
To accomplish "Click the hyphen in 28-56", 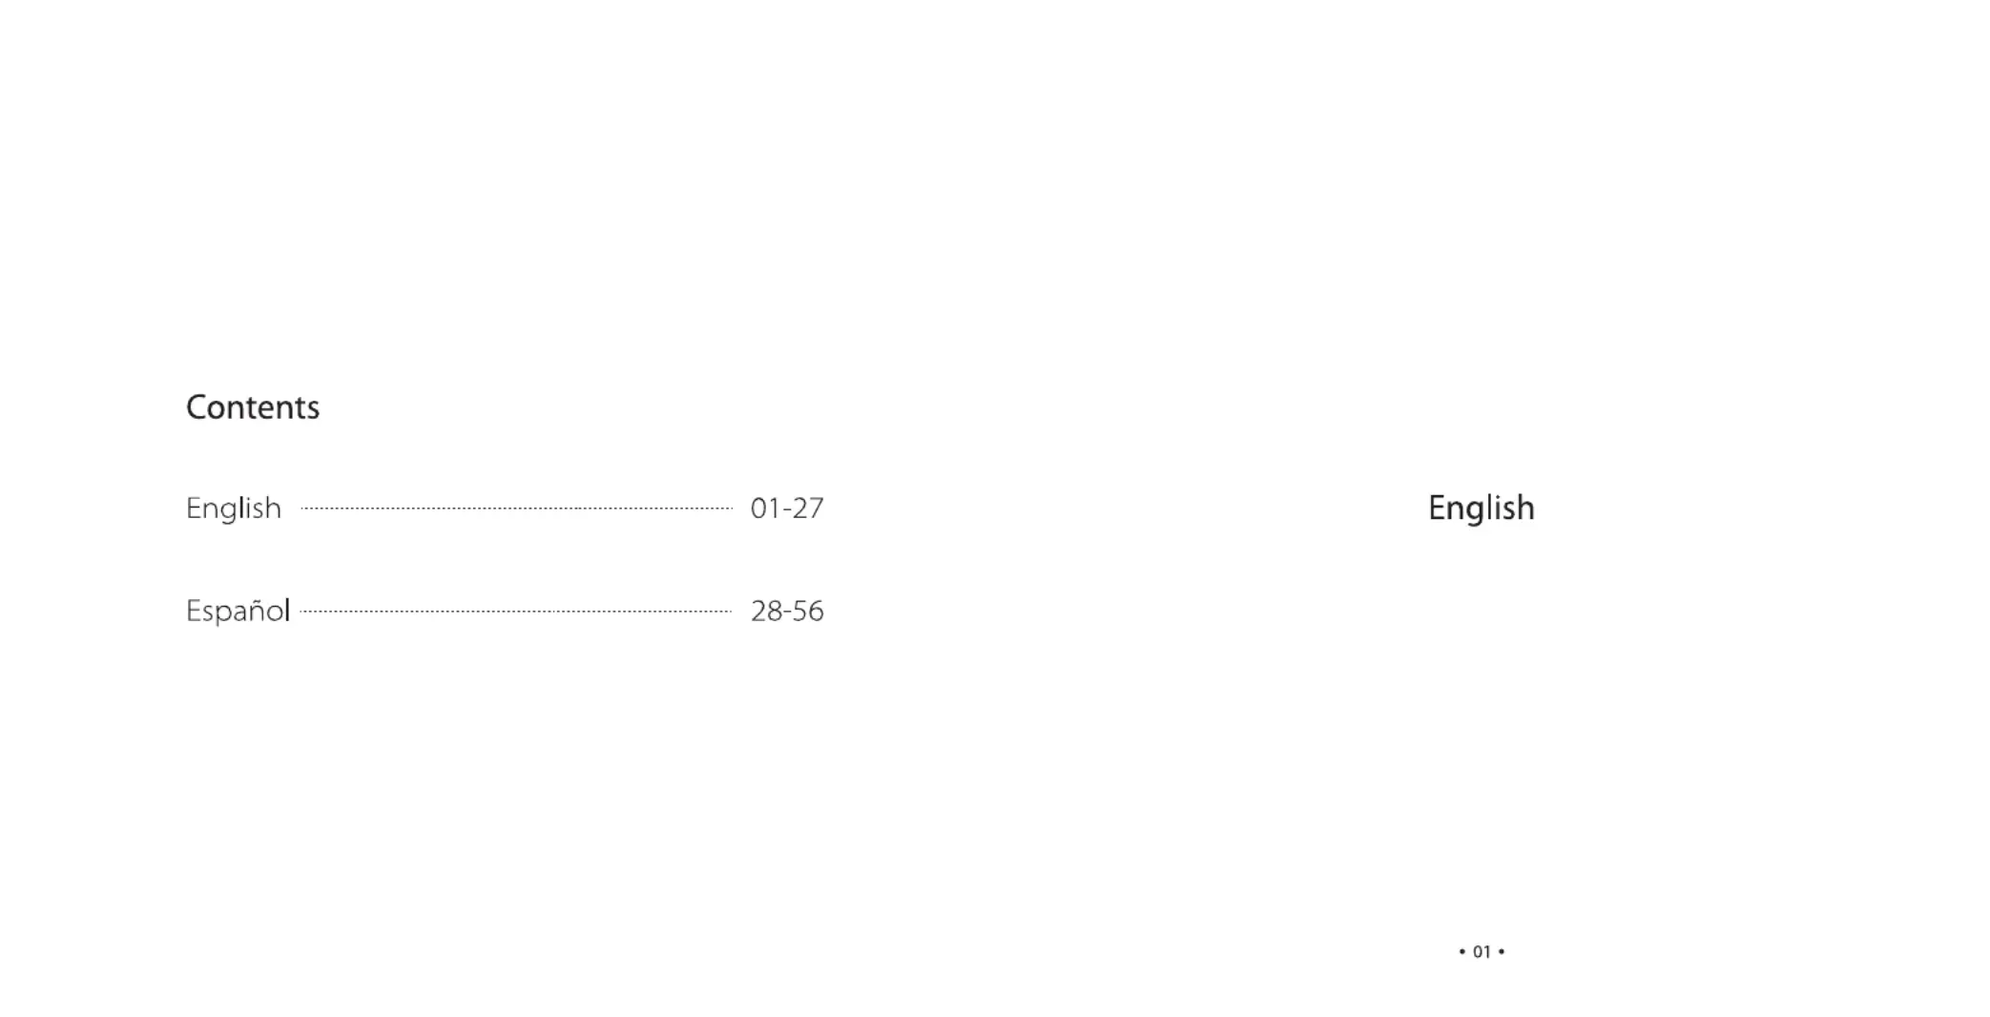I will [x=788, y=613].
